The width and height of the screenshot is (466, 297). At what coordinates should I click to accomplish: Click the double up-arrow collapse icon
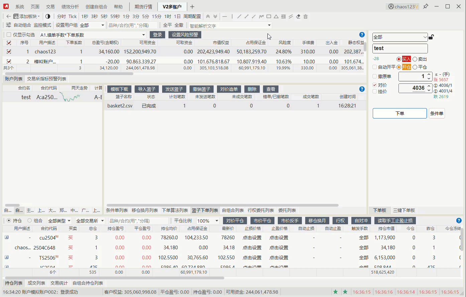(208, 16)
